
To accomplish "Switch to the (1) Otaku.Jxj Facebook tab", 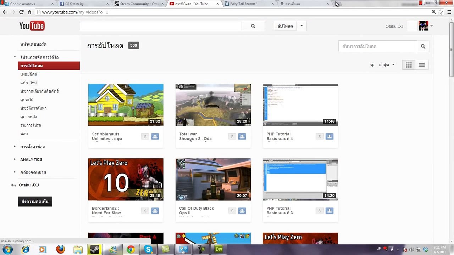I will (x=83, y=4).
